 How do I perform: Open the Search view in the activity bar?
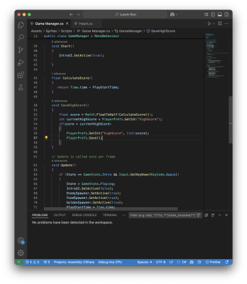click(x=20, y=38)
